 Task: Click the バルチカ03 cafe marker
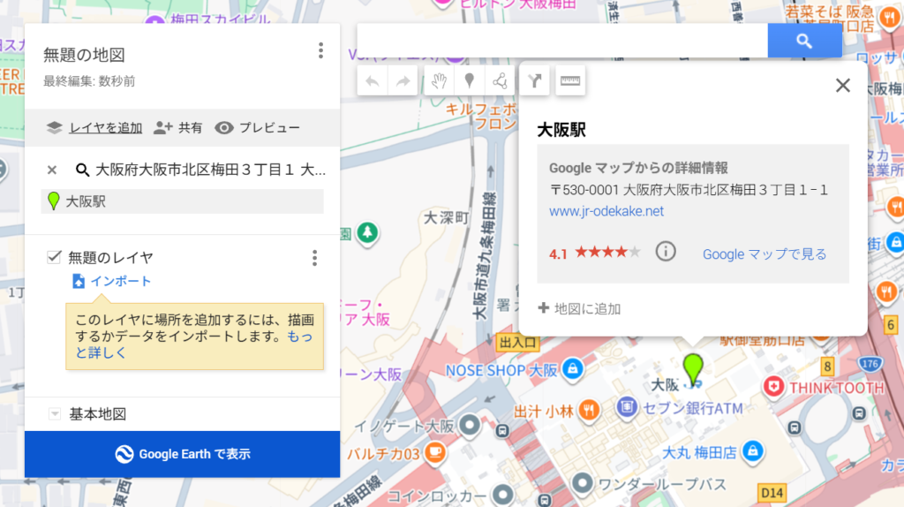pos(435,451)
